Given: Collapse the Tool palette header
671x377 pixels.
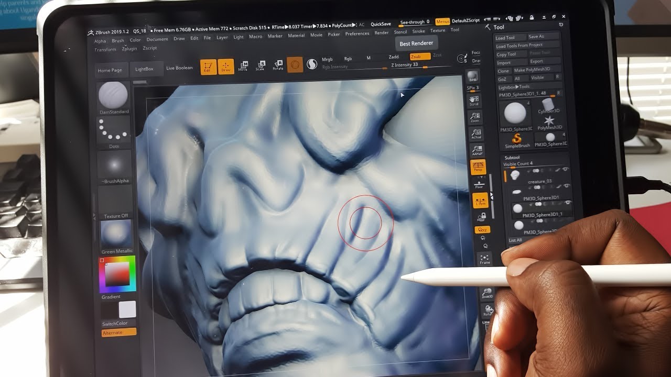Looking at the screenshot, I should [499, 27].
